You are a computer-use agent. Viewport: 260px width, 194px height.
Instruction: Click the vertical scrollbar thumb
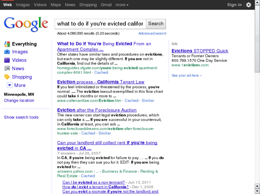tap(257, 39)
